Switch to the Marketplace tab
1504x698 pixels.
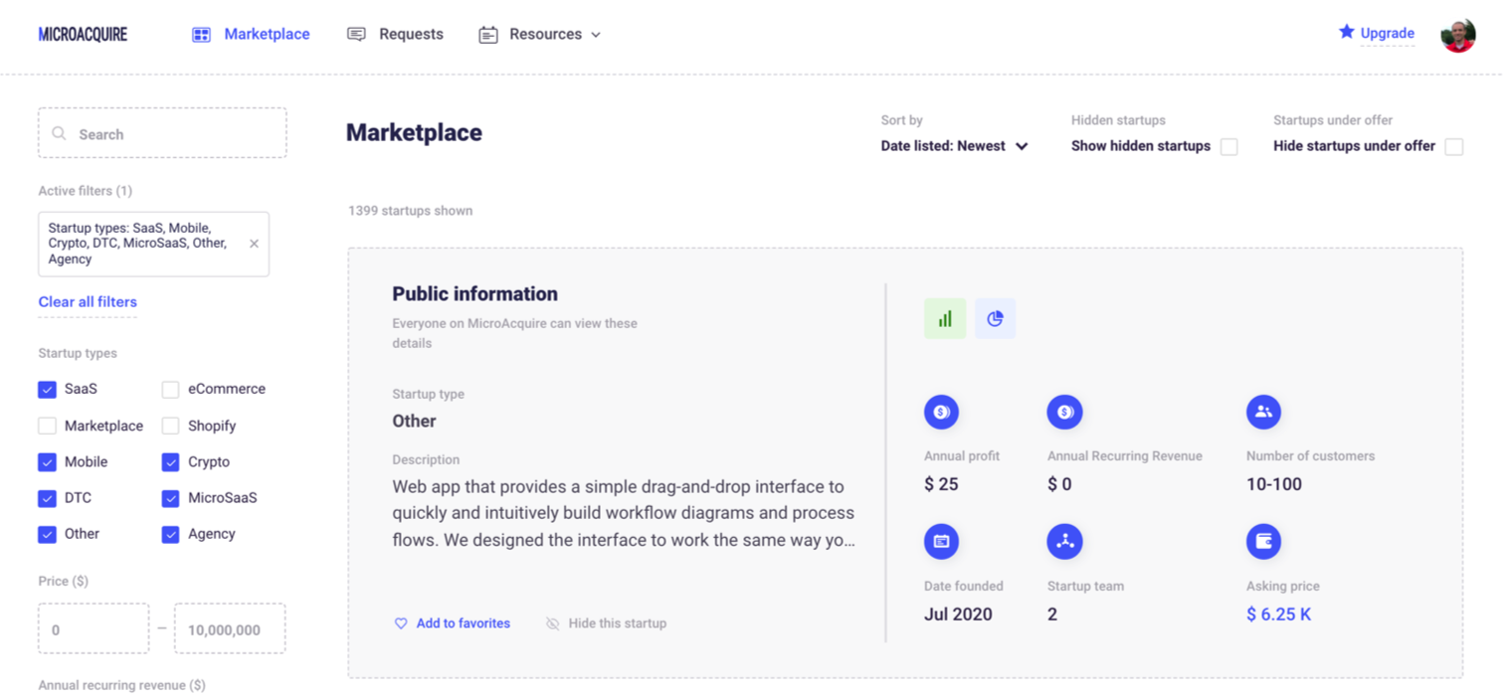pyautogui.click(x=266, y=33)
